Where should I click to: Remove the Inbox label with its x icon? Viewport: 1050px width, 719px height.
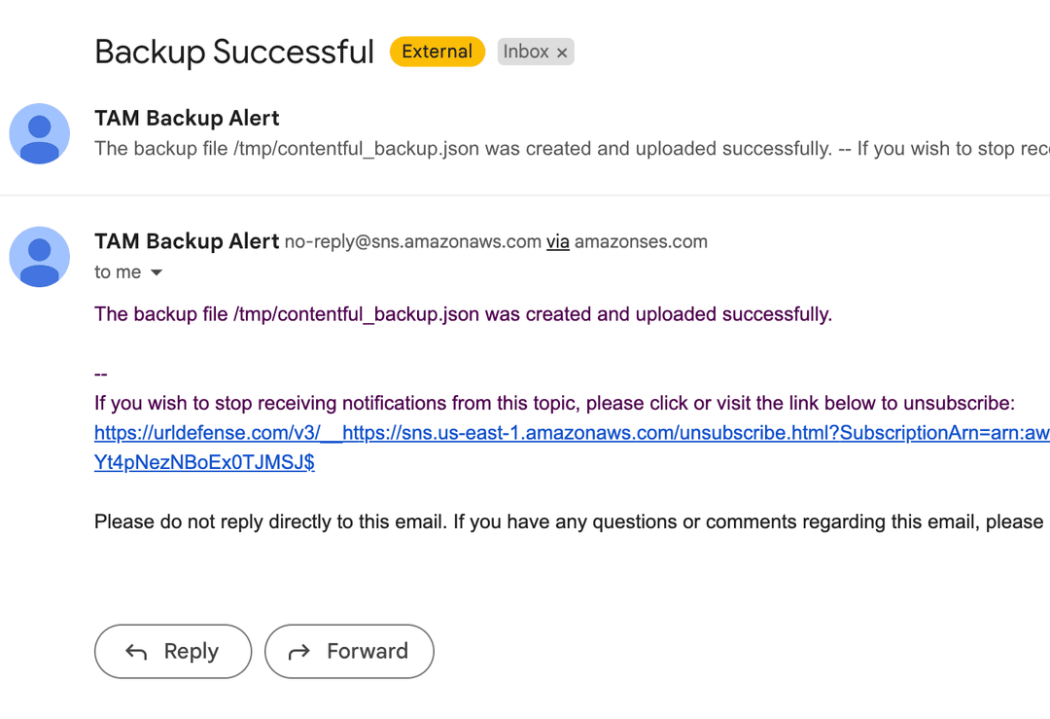coord(562,52)
